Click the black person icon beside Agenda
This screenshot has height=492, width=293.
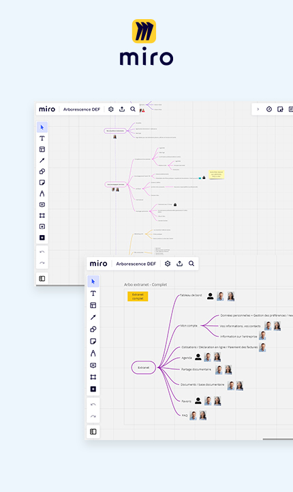(198, 357)
